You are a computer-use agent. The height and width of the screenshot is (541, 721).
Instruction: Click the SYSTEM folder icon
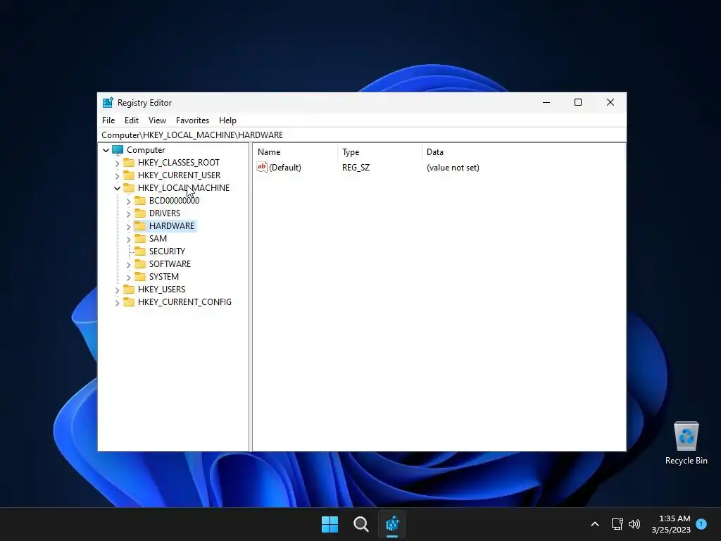pyautogui.click(x=140, y=276)
